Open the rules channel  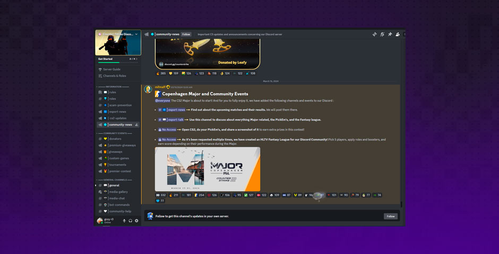[x=118, y=92]
